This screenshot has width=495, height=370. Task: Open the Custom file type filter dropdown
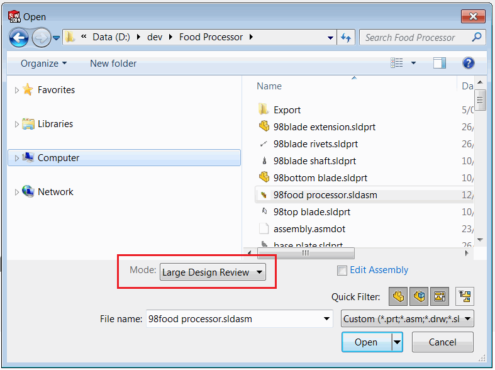(407, 319)
